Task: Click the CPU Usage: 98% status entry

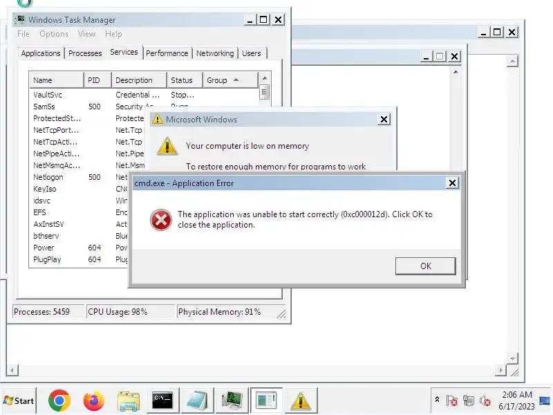Action: [x=130, y=312]
